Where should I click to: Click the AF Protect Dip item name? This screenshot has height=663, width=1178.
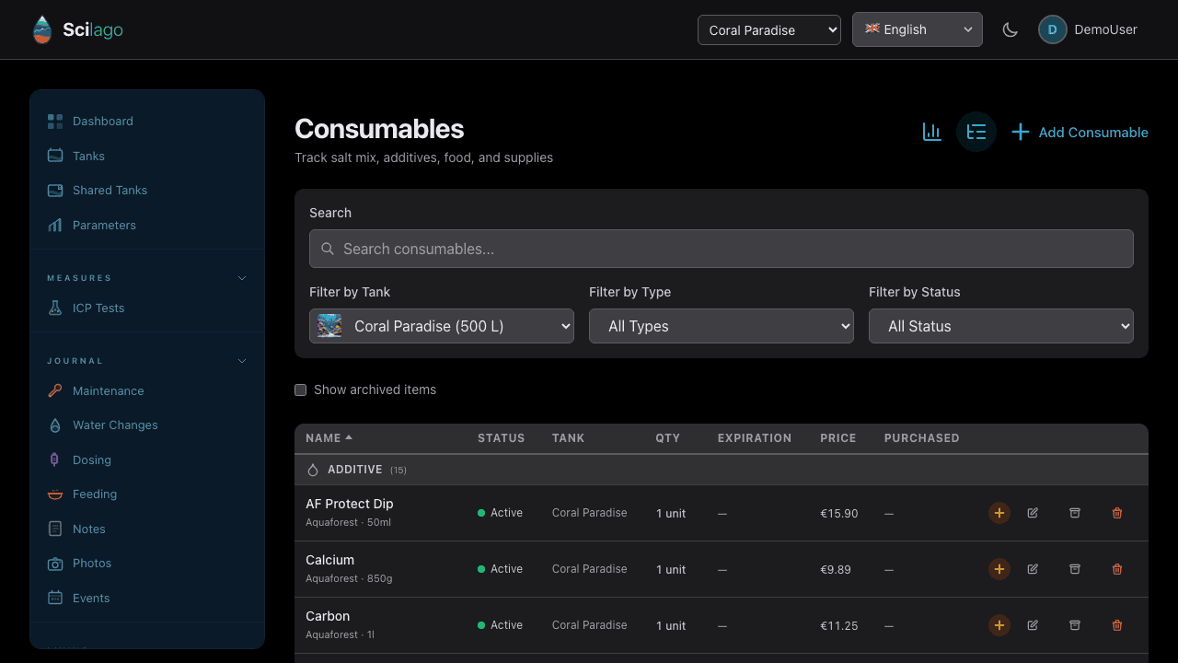click(x=350, y=504)
